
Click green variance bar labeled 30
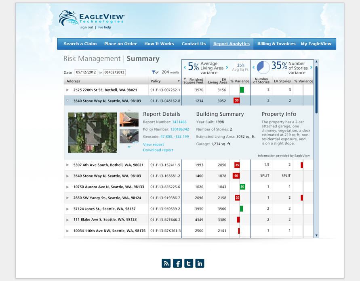tap(242, 187)
